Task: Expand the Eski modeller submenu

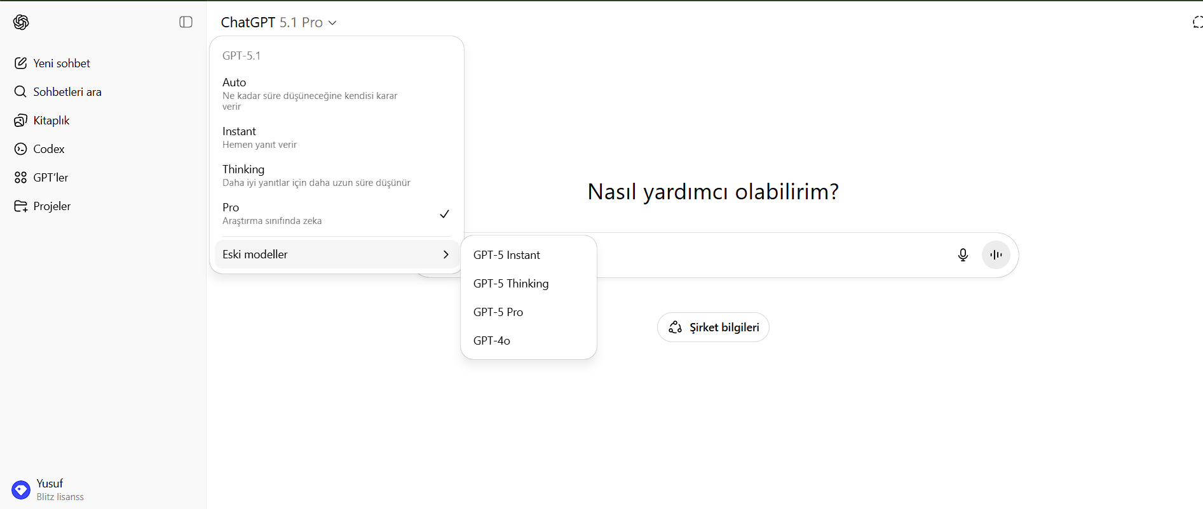Action: [x=336, y=255]
